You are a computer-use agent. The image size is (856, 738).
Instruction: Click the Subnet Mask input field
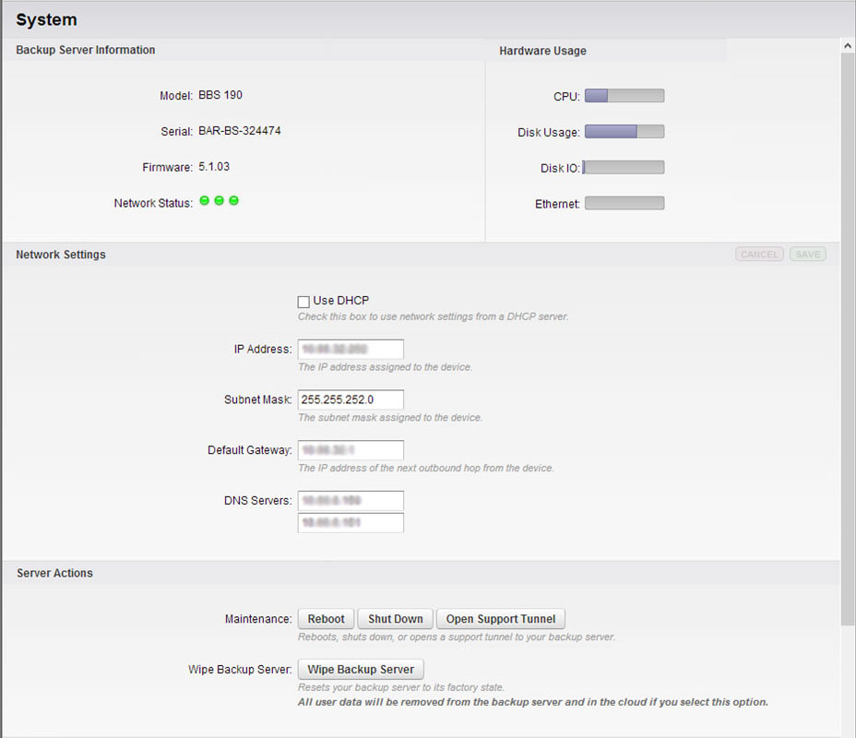tap(351, 399)
